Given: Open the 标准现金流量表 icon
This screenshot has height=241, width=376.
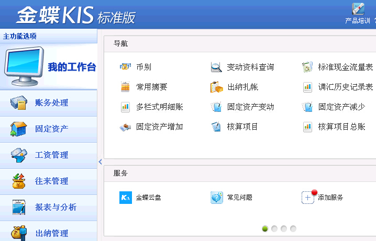Looking at the screenshot, I should tap(307, 67).
